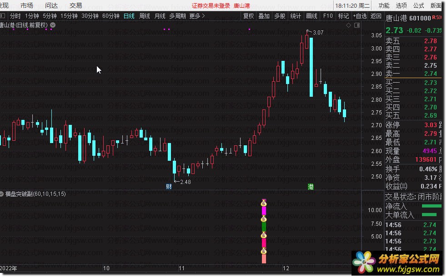Open dropdown beside 唐山港(日线.前复权) title
The image size is (447, 277).
(53, 25)
